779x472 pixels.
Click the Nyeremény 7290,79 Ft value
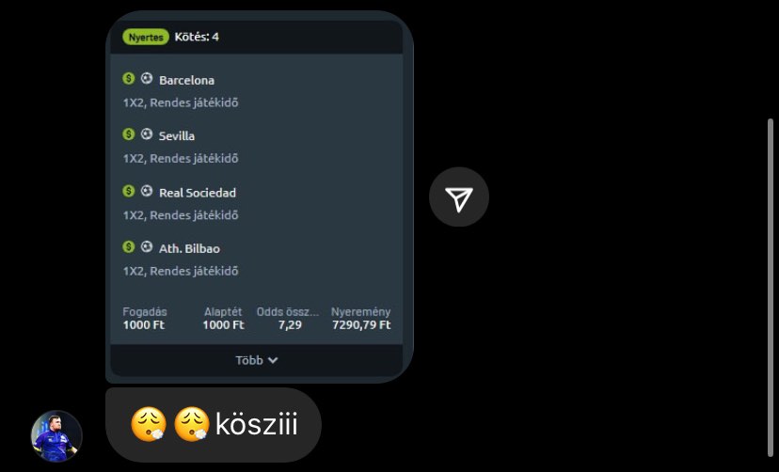(361, 325)
